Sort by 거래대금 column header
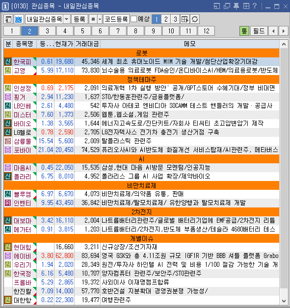Screen dimensions: 290x308 (x=87, y=44)
